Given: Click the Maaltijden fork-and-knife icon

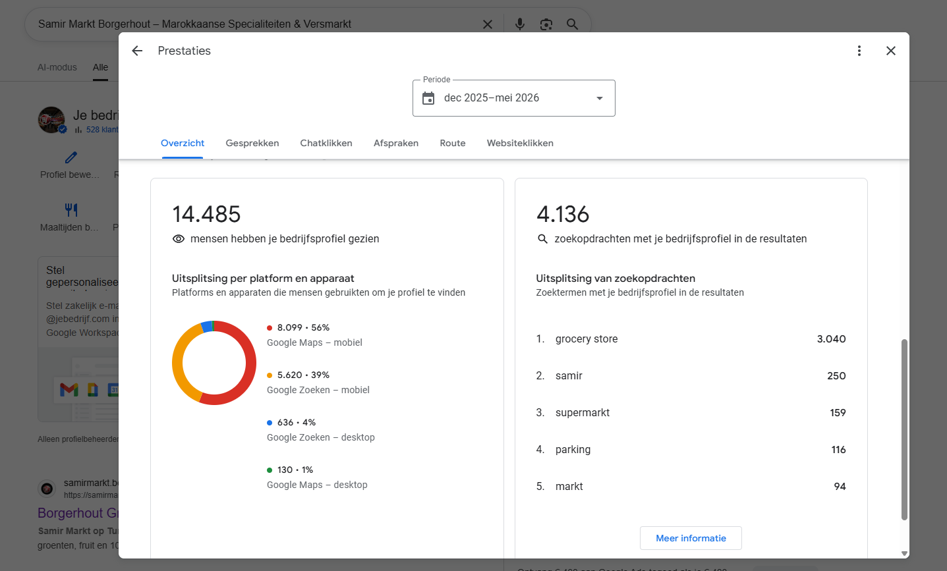Looking at the screenshot, I should (x=71, y=210).
